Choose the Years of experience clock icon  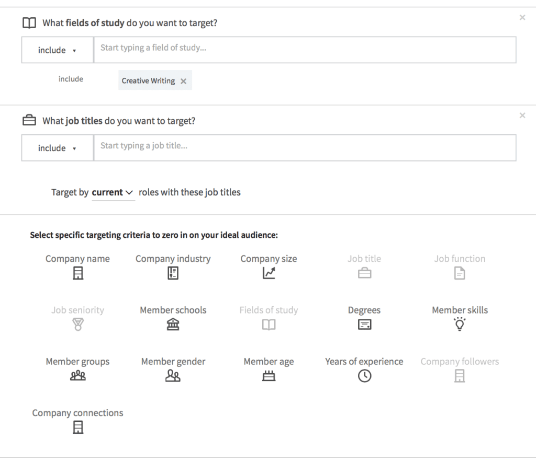(x=364, y=376)
